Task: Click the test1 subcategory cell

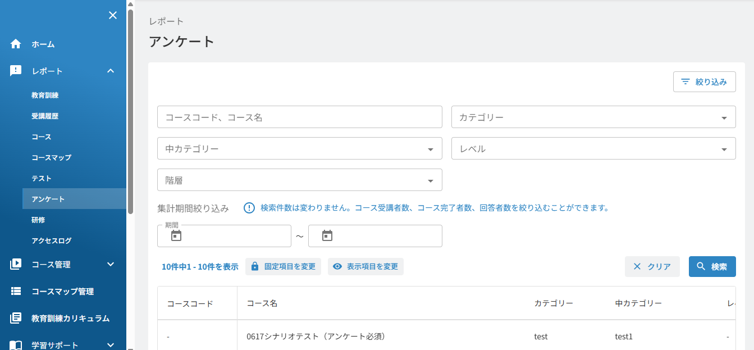Action: (624, 337)
